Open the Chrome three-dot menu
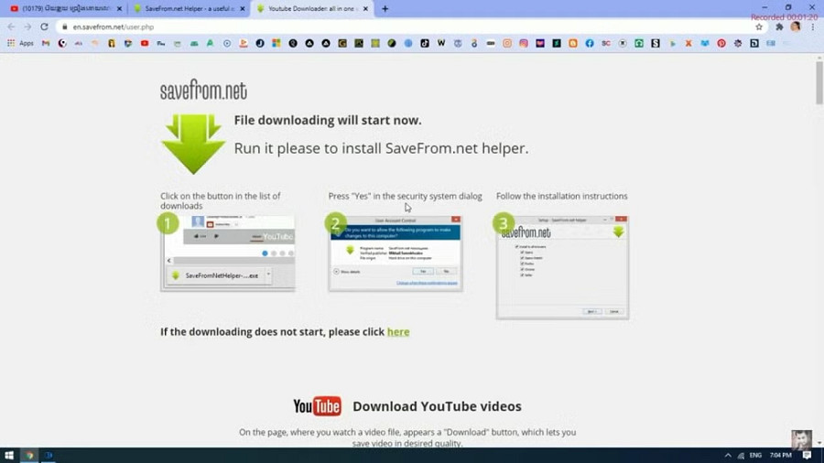The image size is (824, 463). tap(811, 27)
